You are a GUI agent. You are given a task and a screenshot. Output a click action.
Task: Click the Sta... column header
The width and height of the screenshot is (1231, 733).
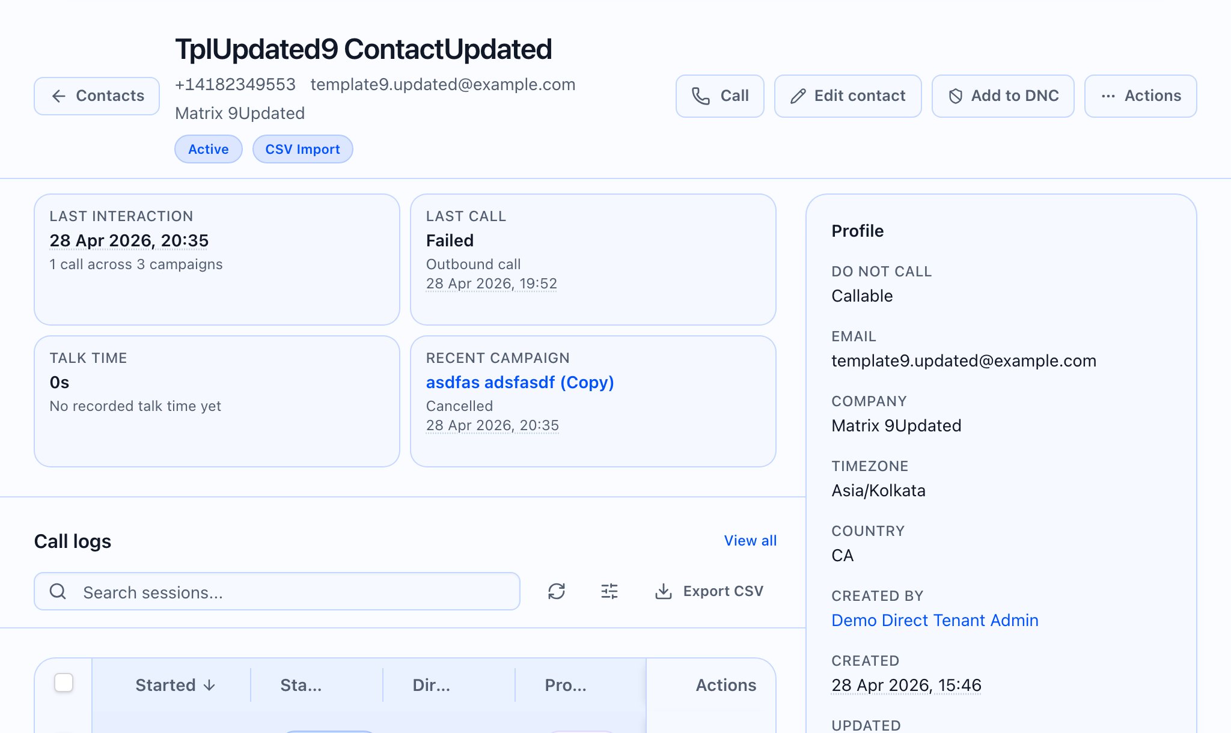301,685
